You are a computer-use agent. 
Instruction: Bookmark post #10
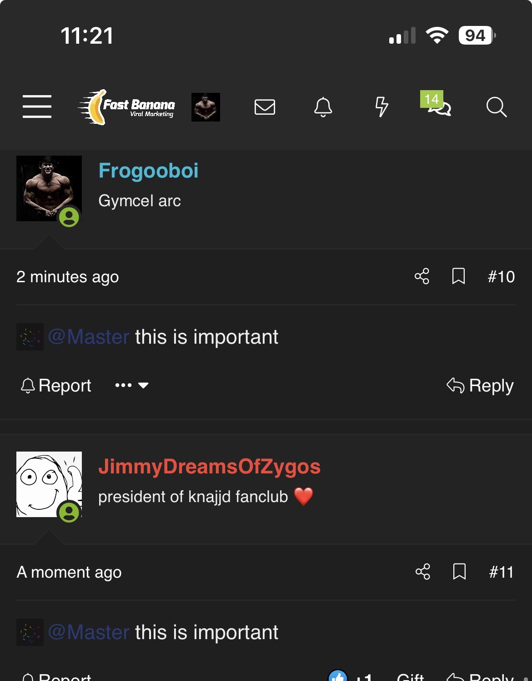(x=458, y=276)
